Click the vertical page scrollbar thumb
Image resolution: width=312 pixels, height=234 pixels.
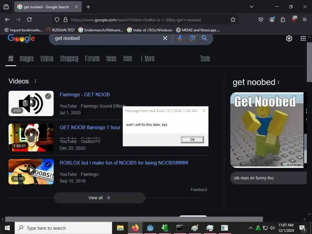coord(309,62)
